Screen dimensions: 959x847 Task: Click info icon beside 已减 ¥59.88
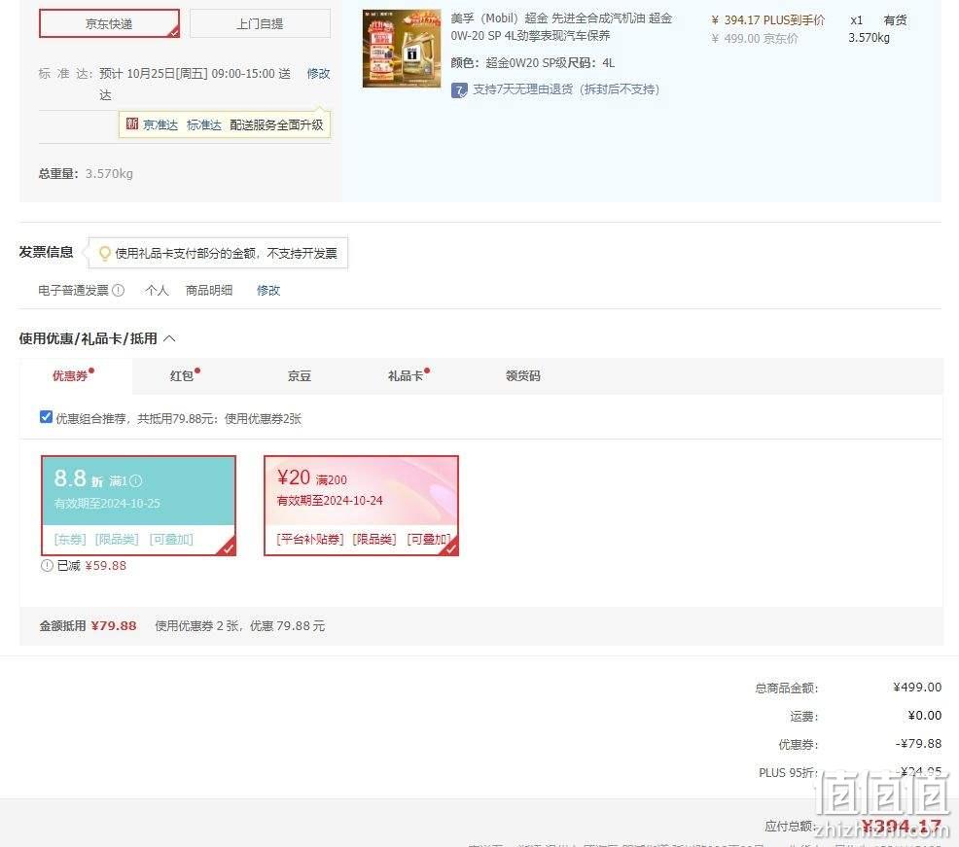(x=47, y=566)
